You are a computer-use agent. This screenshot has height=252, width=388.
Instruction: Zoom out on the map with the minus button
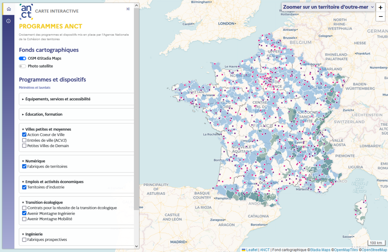pos(380,17)
